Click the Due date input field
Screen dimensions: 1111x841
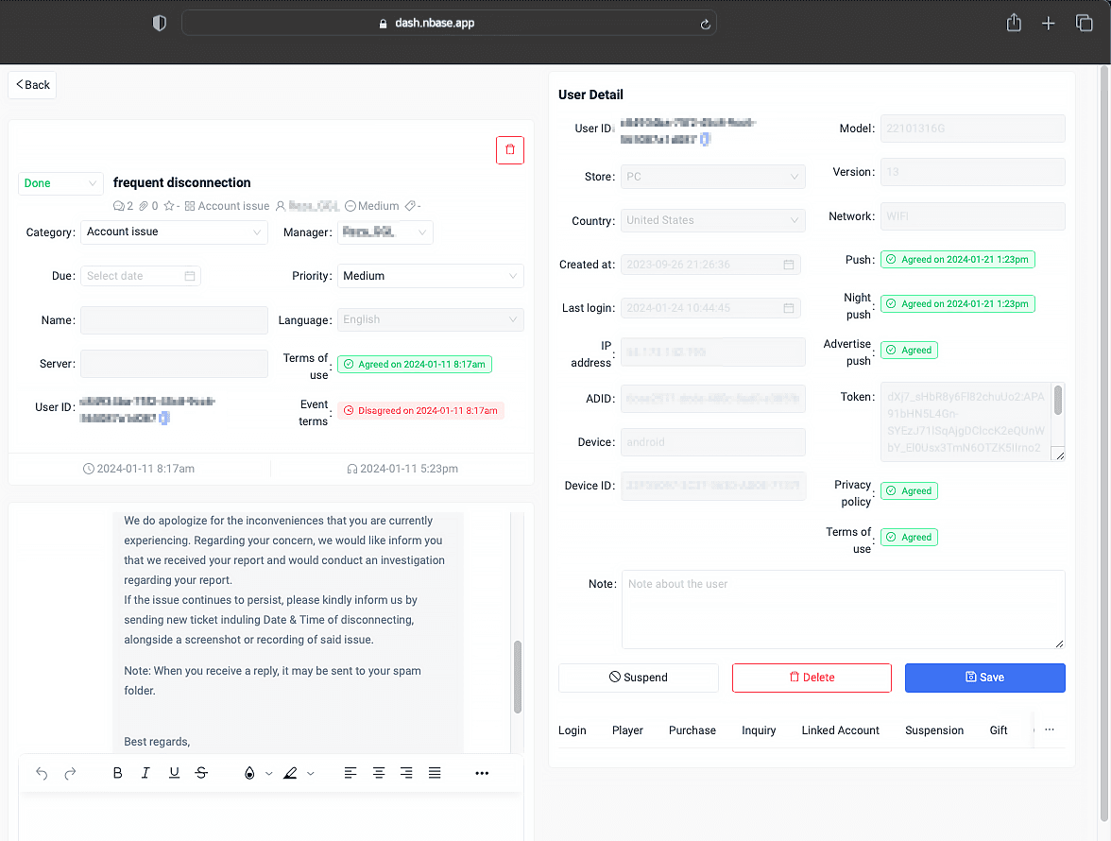[141, 276]
